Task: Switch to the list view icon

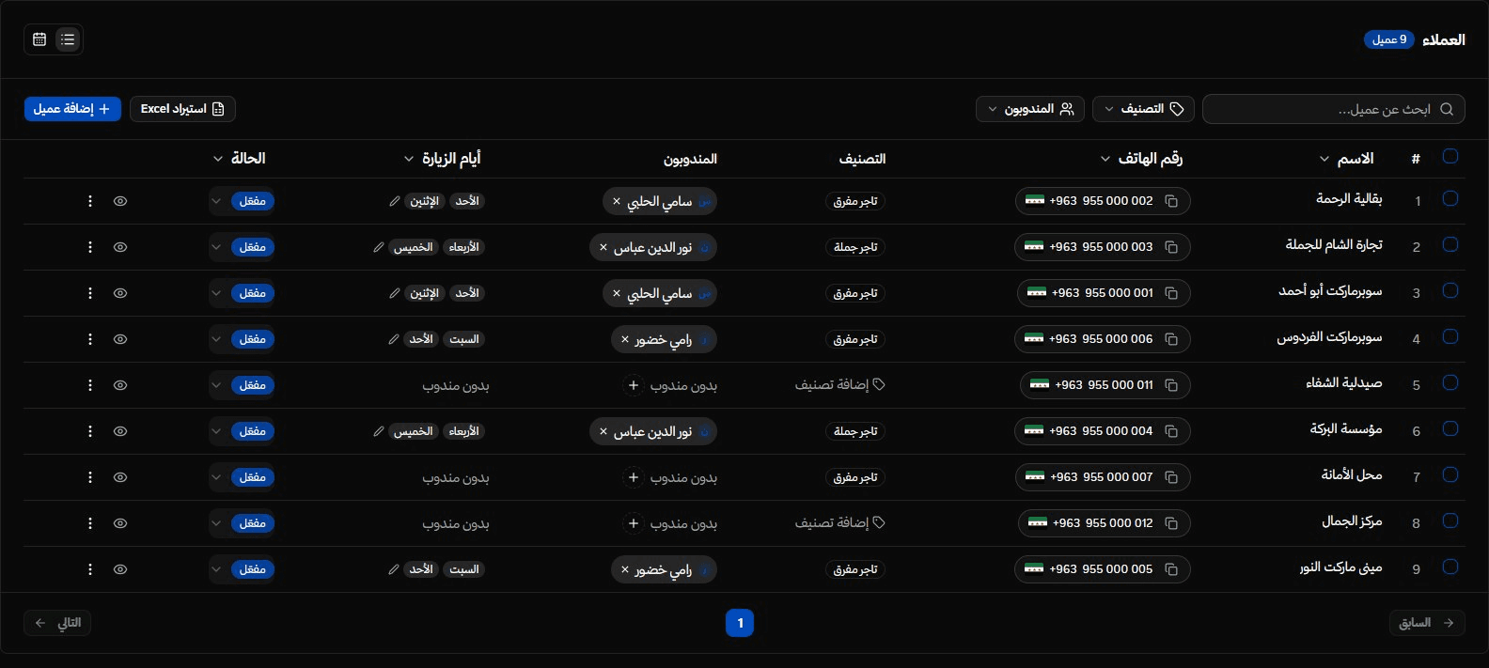Action: click(x=68, y=39)
